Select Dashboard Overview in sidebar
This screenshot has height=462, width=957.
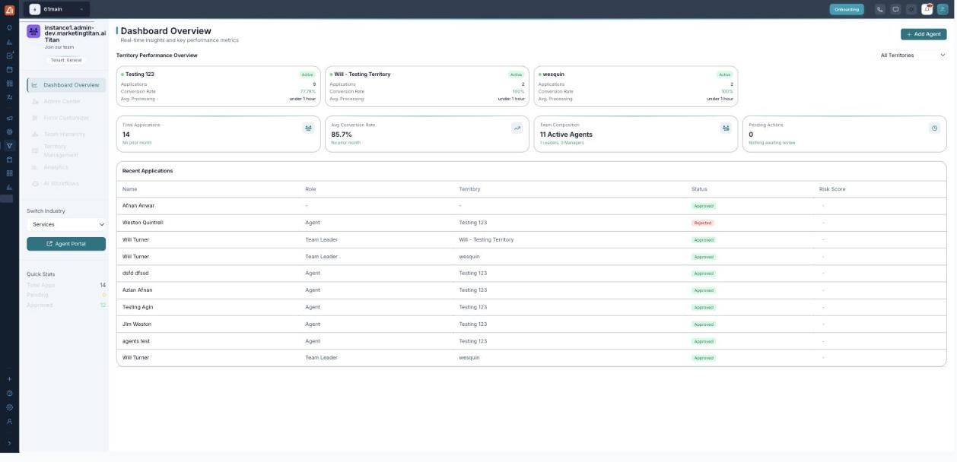66,85
